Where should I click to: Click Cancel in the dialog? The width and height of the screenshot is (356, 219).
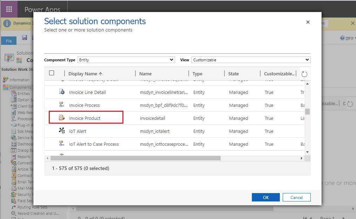296,197
